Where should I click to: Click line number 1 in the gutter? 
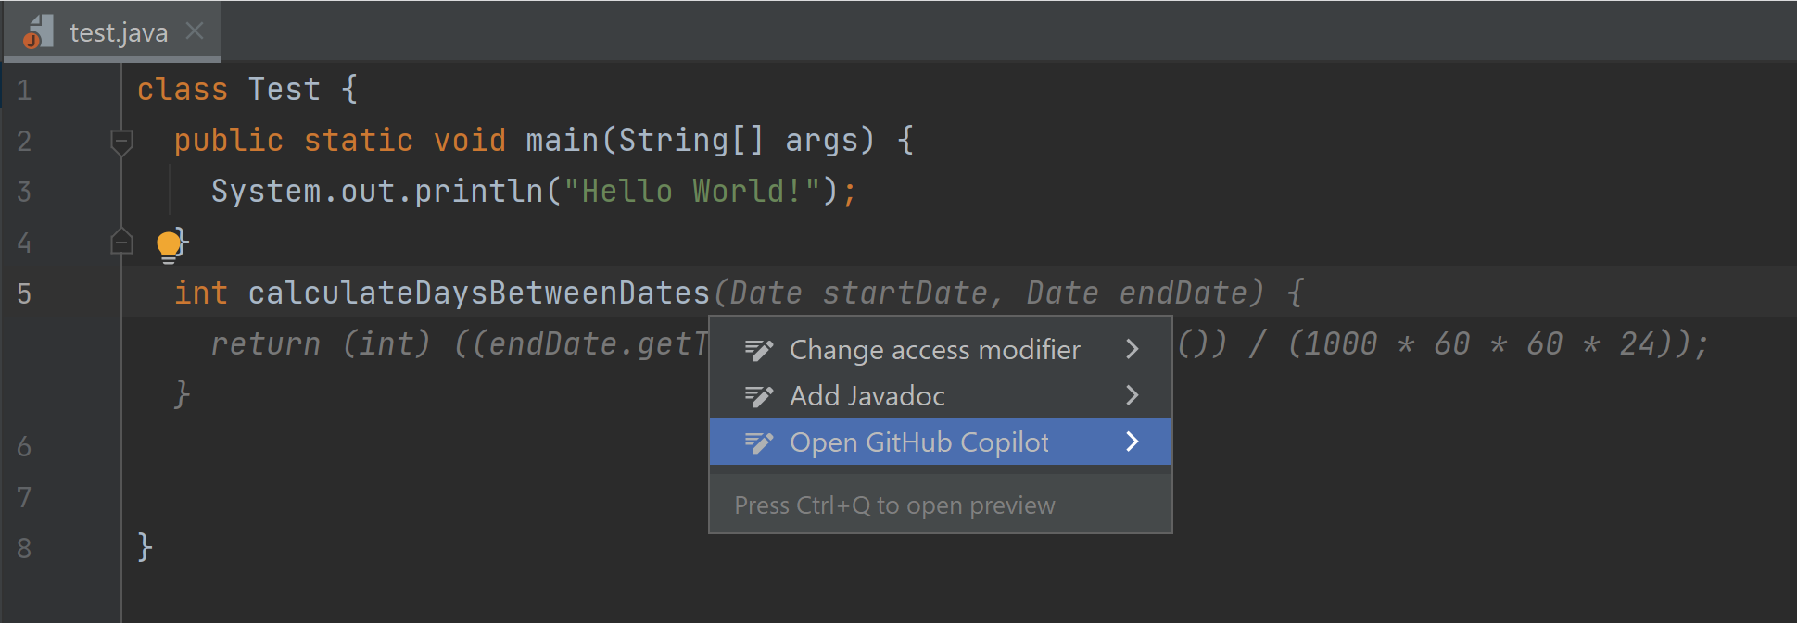(x=24, y=90)
